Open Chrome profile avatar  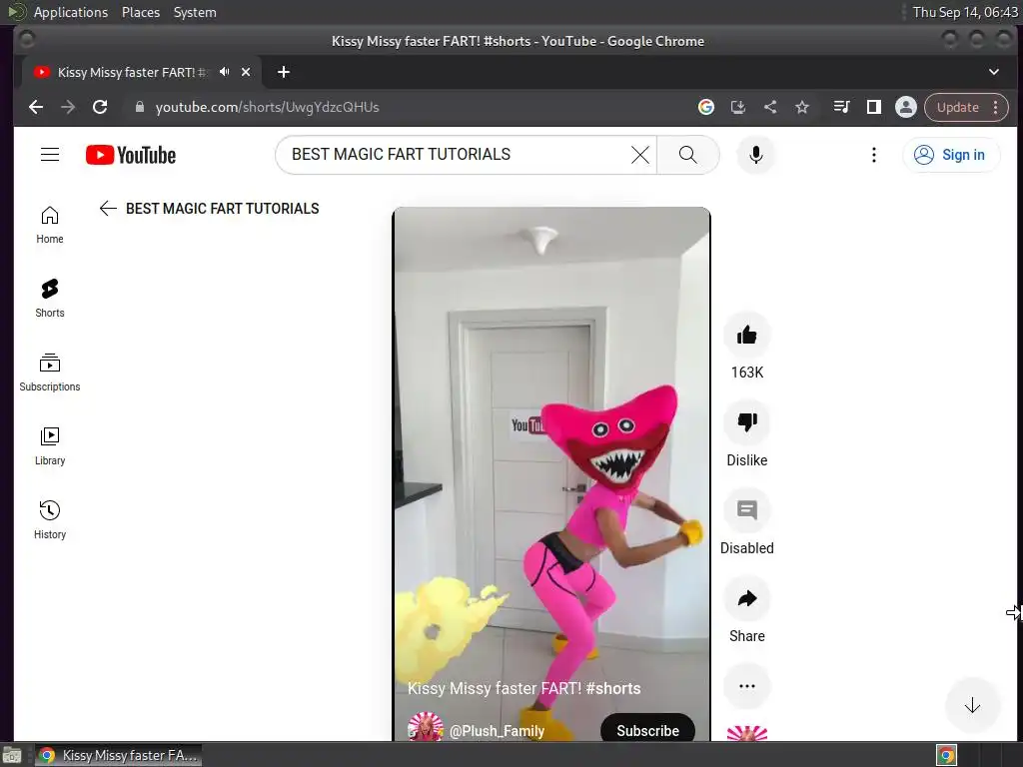click(905, 107)
